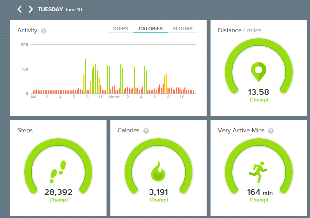This screenshot has width=310, height=218.
Task: Click the footprints steps icon
Action: point(58,172)
